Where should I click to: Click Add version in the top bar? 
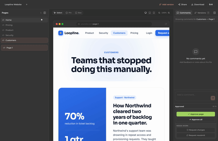(167, 5)
